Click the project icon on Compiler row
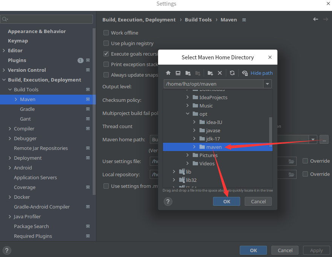 (x=88, y=128)
